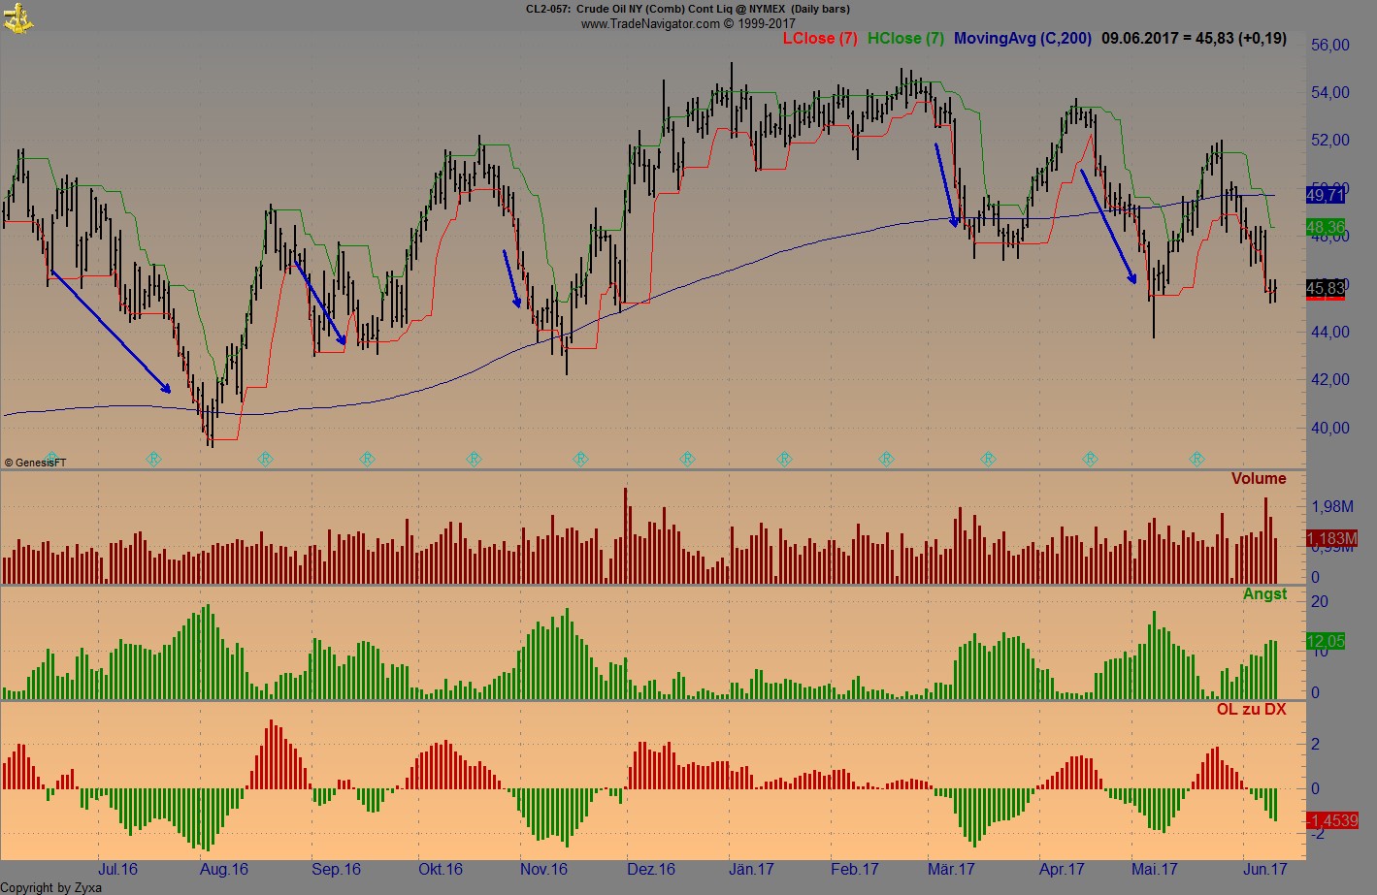Select the blue 49,71 moving average price flag
The height and width of the screenshot is (895, 1377).
(x=1327, y=195)
